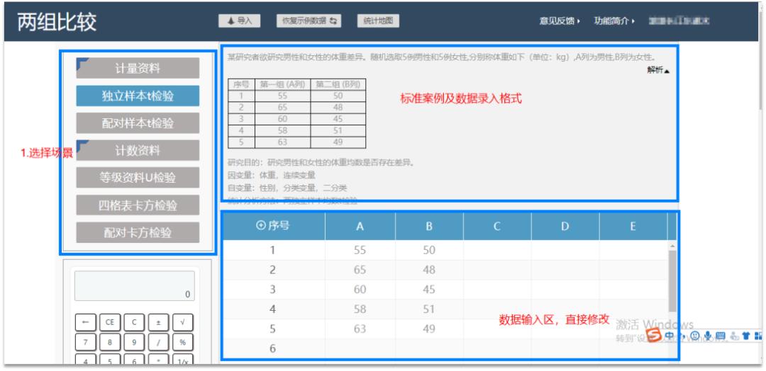
Task: Click data grid cell B2 containing 48
Action: 429,270
